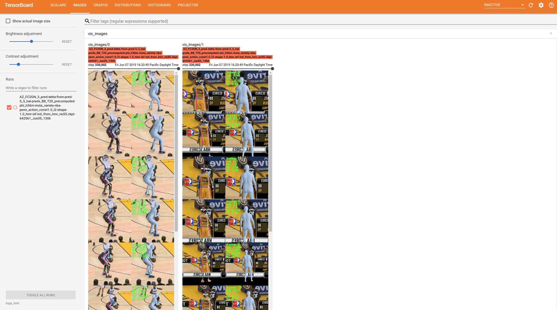The width and height of the screenshot is (557, 310).
Task: Open the help question mark icon
Action: pyautogui.click(x=551, y=5)
